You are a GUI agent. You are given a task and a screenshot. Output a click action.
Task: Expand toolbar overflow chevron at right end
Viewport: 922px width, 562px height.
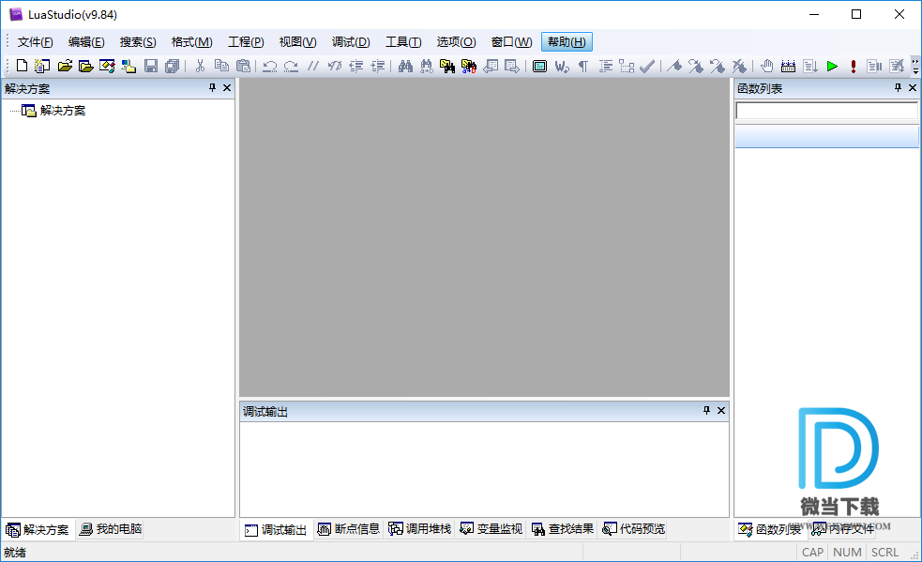coord(915,66)
